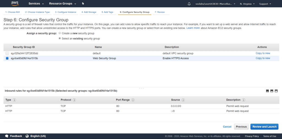The image size is (282, 139).
Task: Select the default security group checkbox
Action: pyautogui.click(x=7, y=53)
